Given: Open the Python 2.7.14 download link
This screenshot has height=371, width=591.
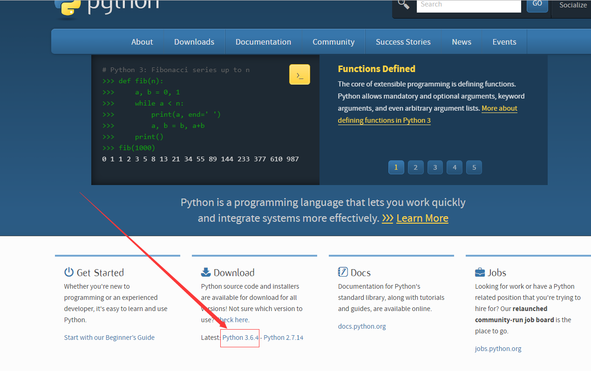Looking at the screenshot, I should [284, 338].
